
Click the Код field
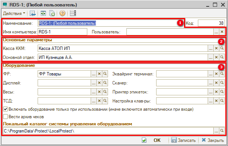(211, 23)
